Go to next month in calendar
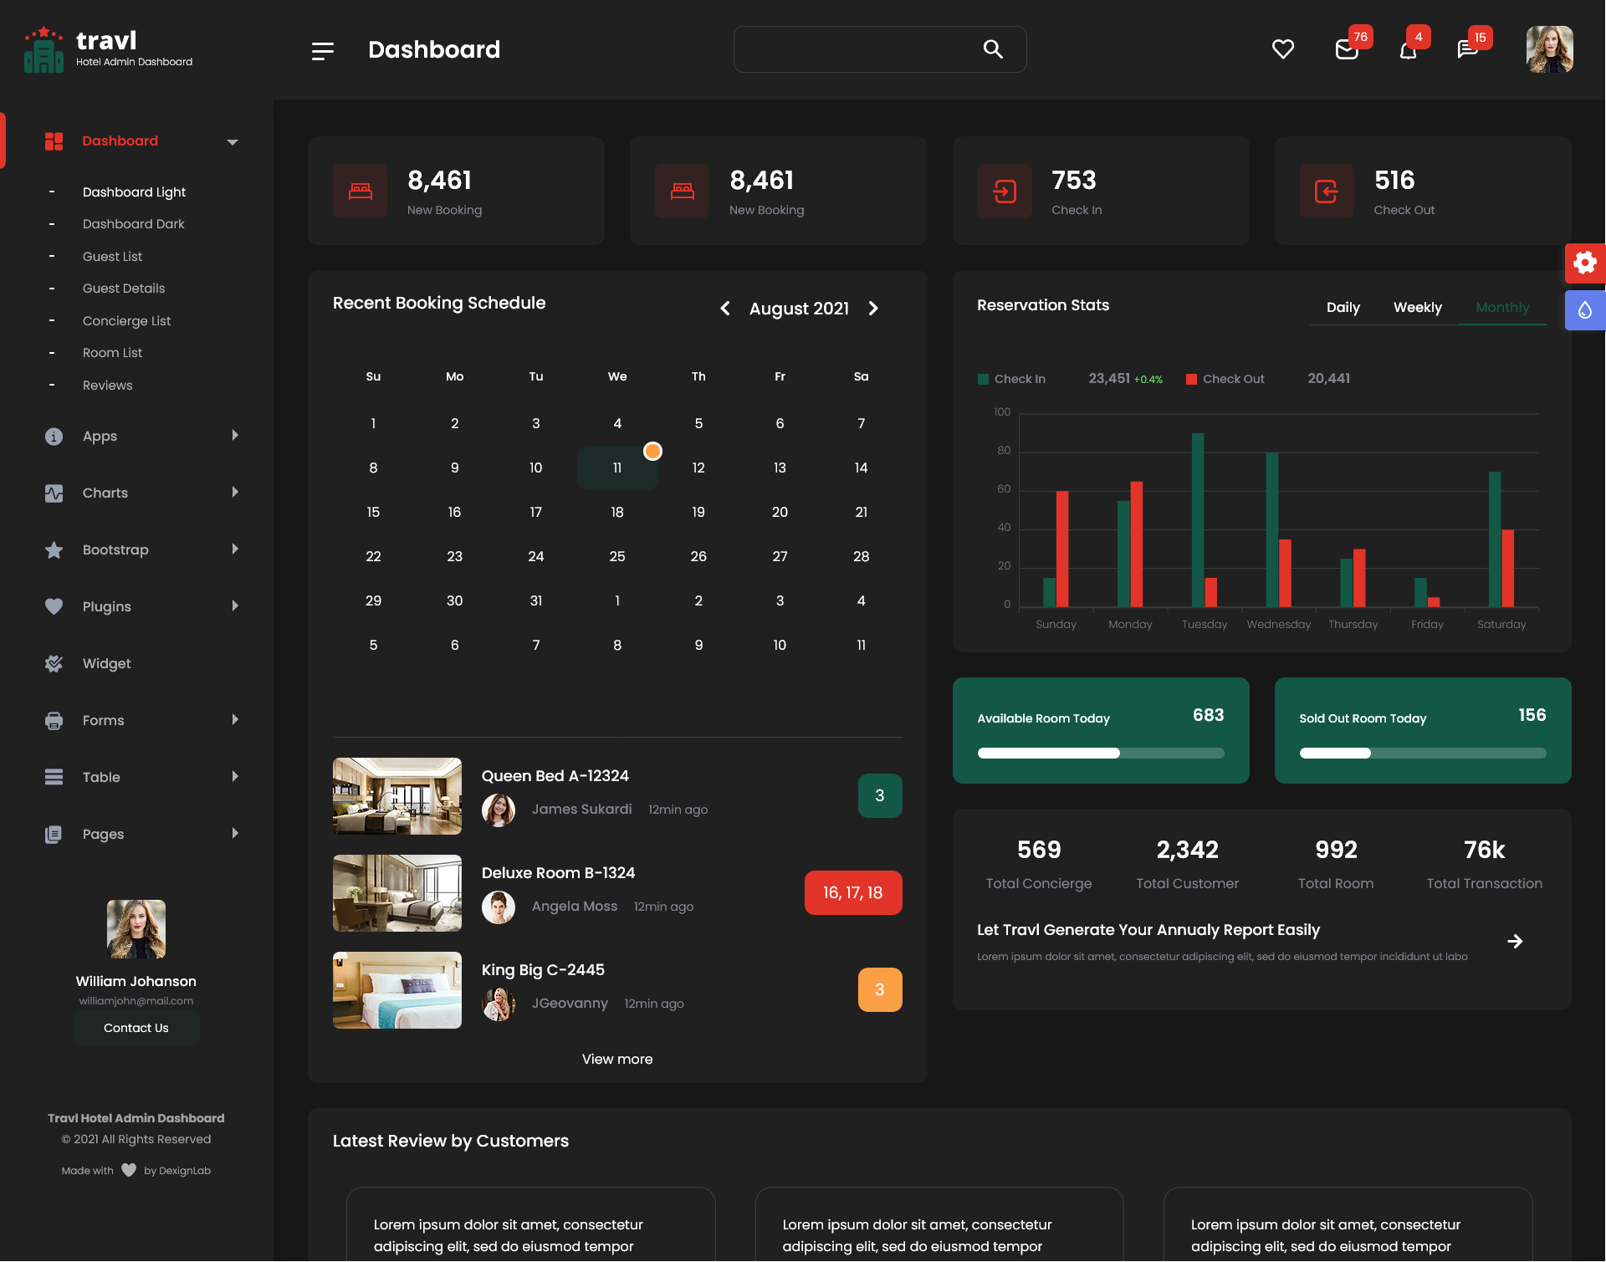Image resolution: width=1606 pixels, height=1262 pixels. [873, 309]
